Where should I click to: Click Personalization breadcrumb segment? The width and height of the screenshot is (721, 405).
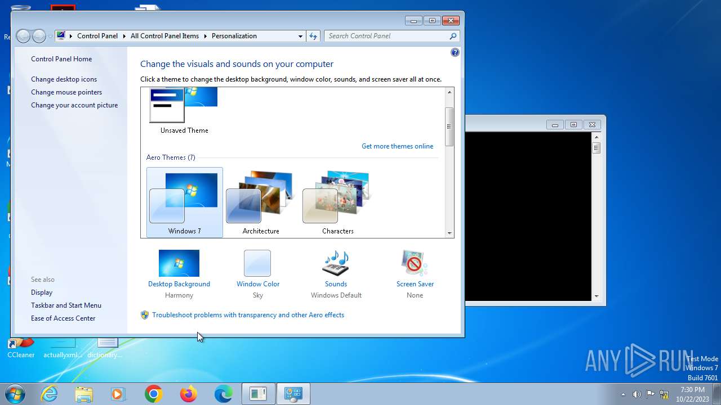[x=234, y=36]
